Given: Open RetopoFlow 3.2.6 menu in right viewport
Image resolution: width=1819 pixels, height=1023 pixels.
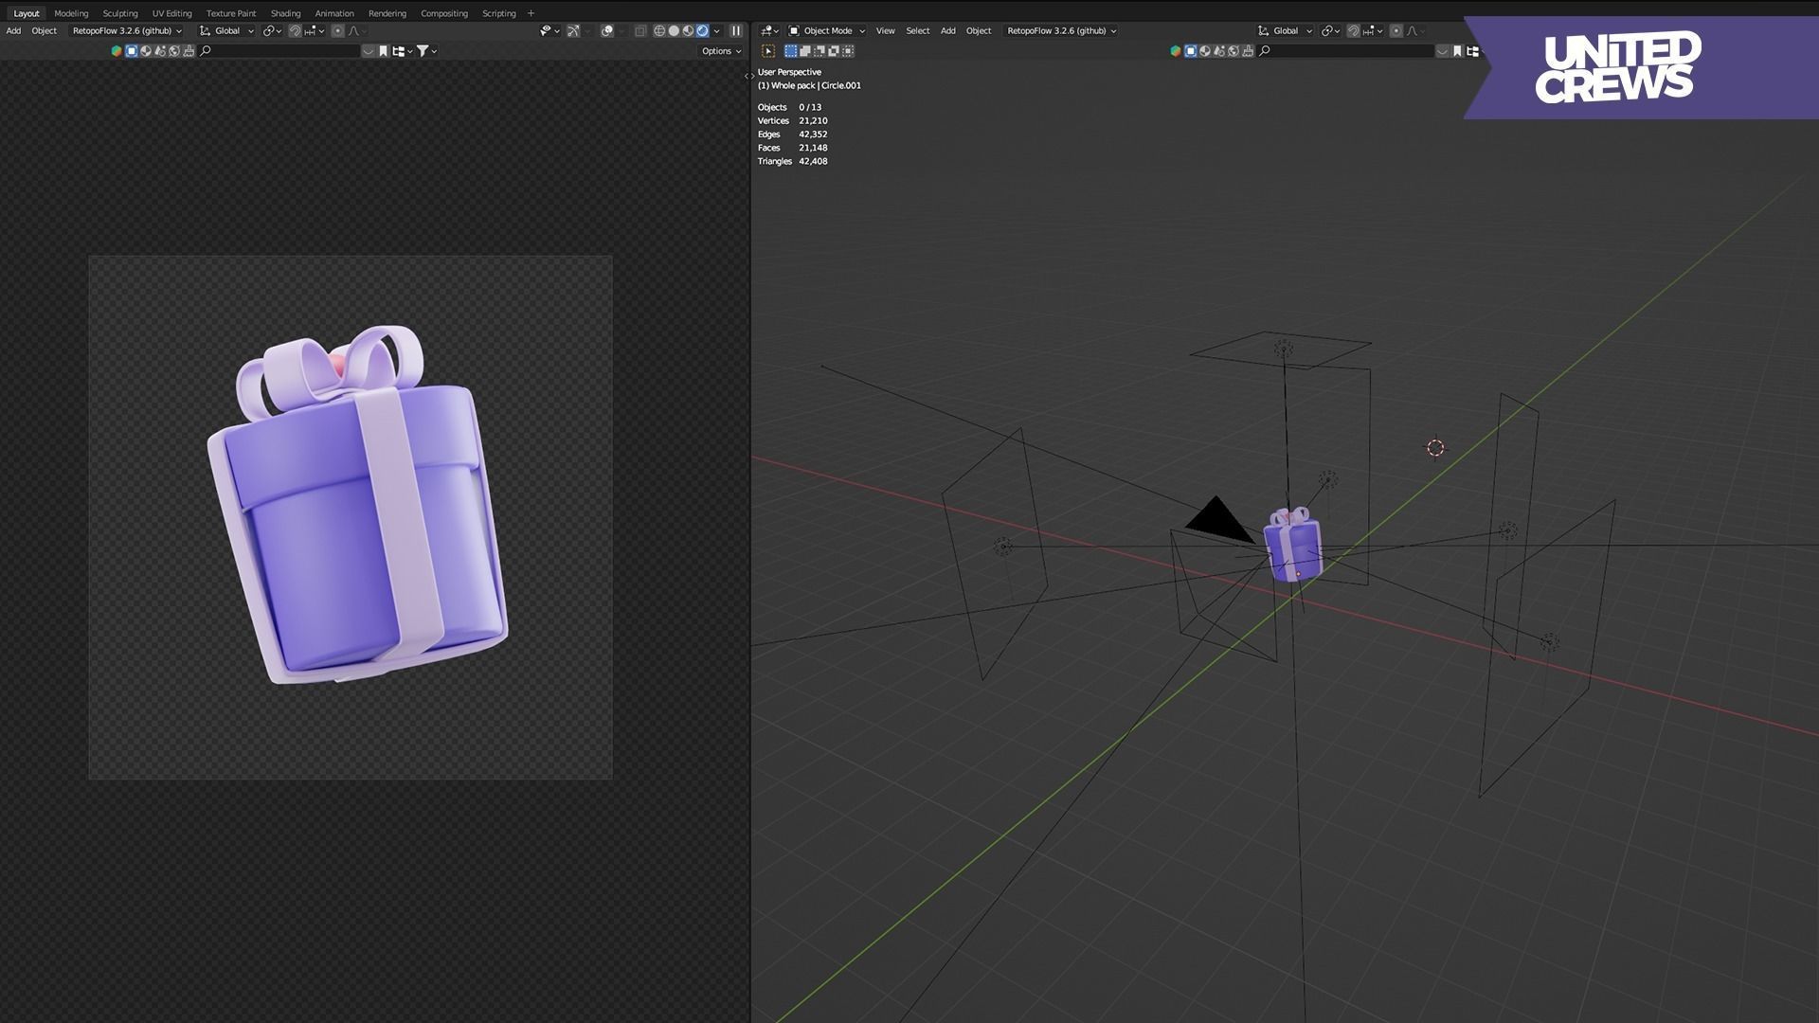Looking at the screenshot, I should pos(1060,30).
